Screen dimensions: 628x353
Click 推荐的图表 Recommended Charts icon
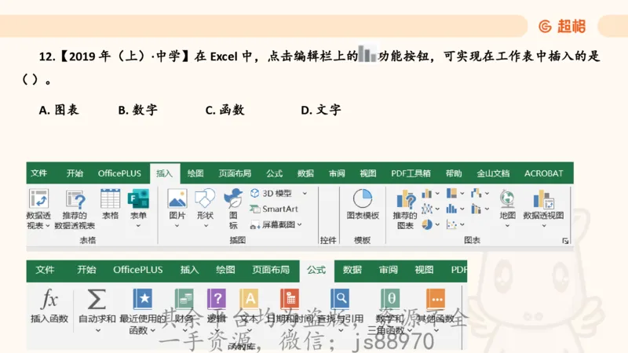pyautogui.click(x=406, y=199)
